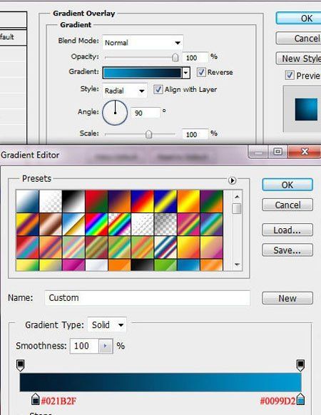Select the blue color stop labeled #0099D2
Screen dimensions: 321x415
point(300,399)
